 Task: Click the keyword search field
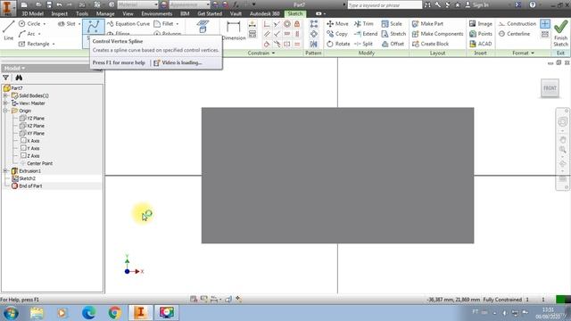[x=385, y=5]
